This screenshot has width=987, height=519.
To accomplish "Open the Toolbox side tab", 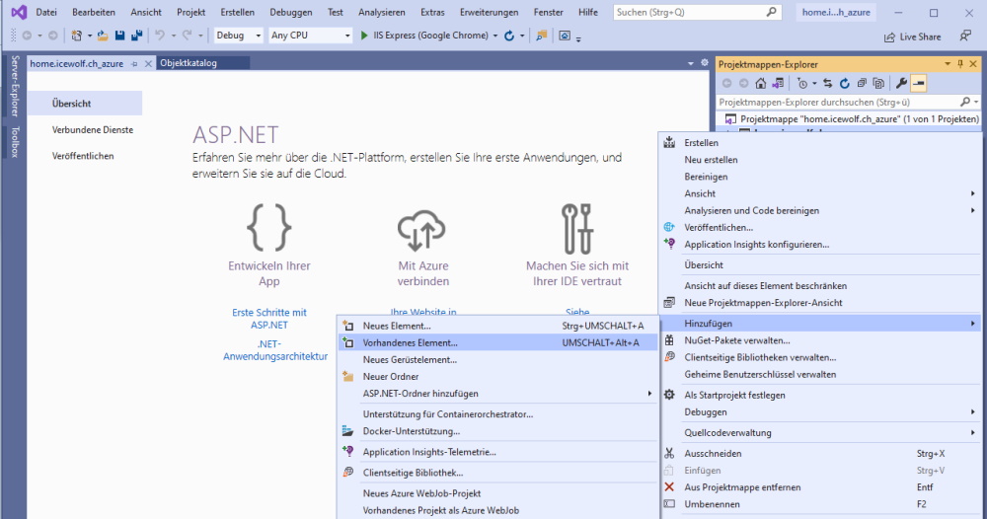I will tap(15, 141).
